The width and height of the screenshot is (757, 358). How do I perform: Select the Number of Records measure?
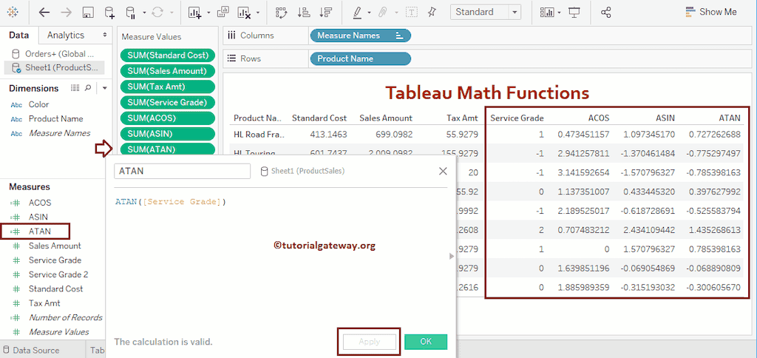pyautogui.click(x=66, y=318)
